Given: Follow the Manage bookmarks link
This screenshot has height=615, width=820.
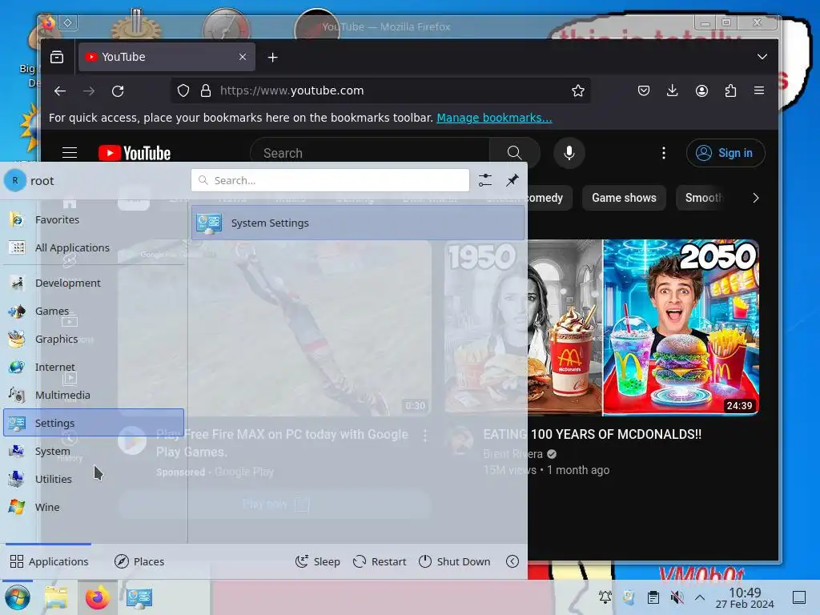Looking at the screenshot, I should [x=494, y=118].
